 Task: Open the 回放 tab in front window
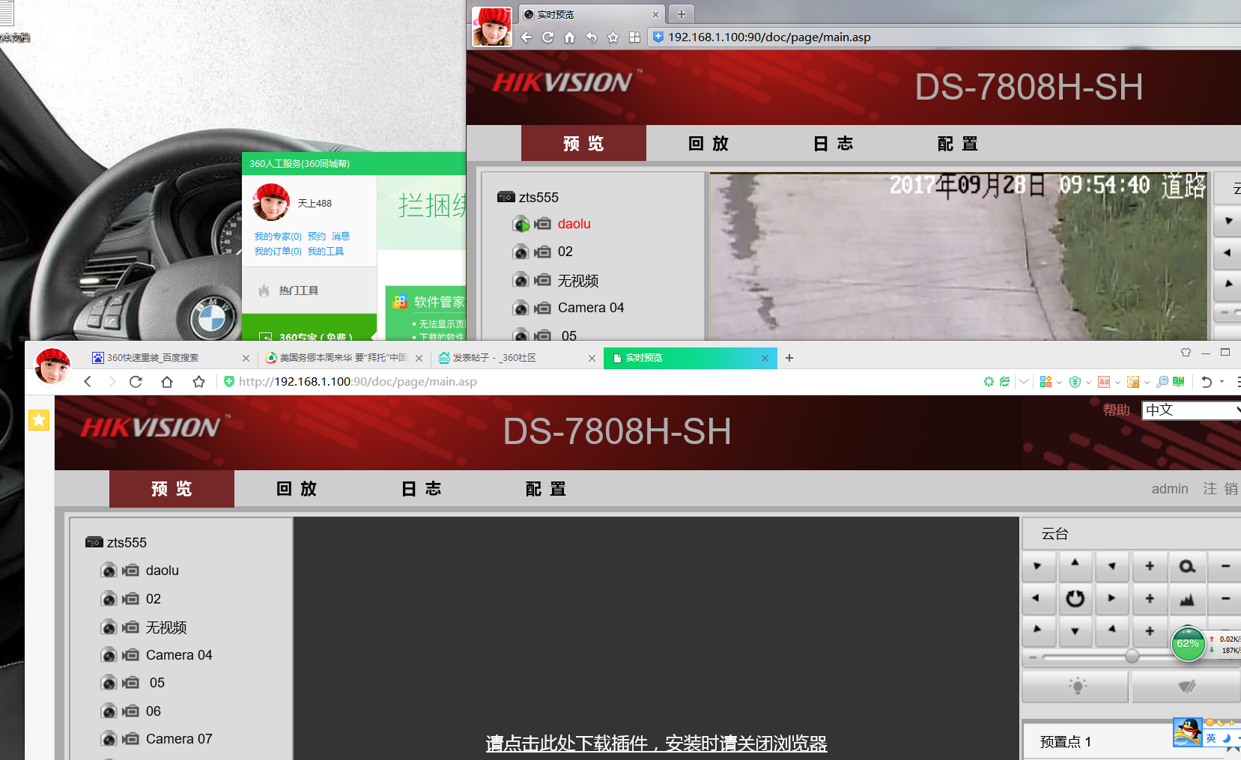click(297, 489)
